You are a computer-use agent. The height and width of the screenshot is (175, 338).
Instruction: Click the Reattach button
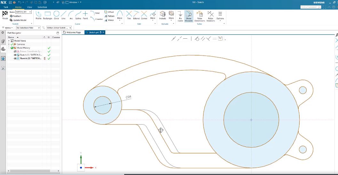click(x=15, y=16)
